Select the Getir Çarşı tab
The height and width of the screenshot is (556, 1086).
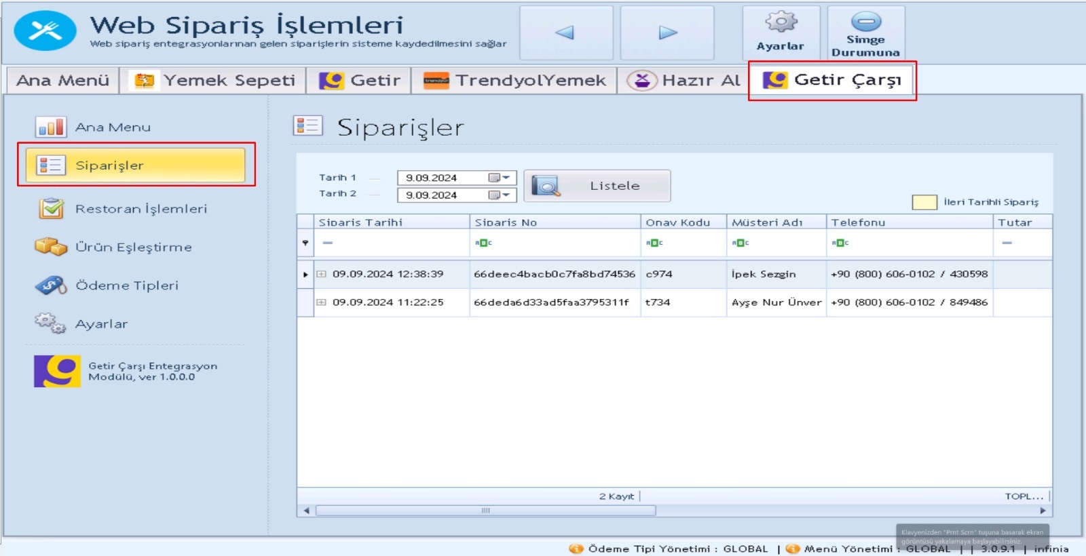tap(833, 80)
